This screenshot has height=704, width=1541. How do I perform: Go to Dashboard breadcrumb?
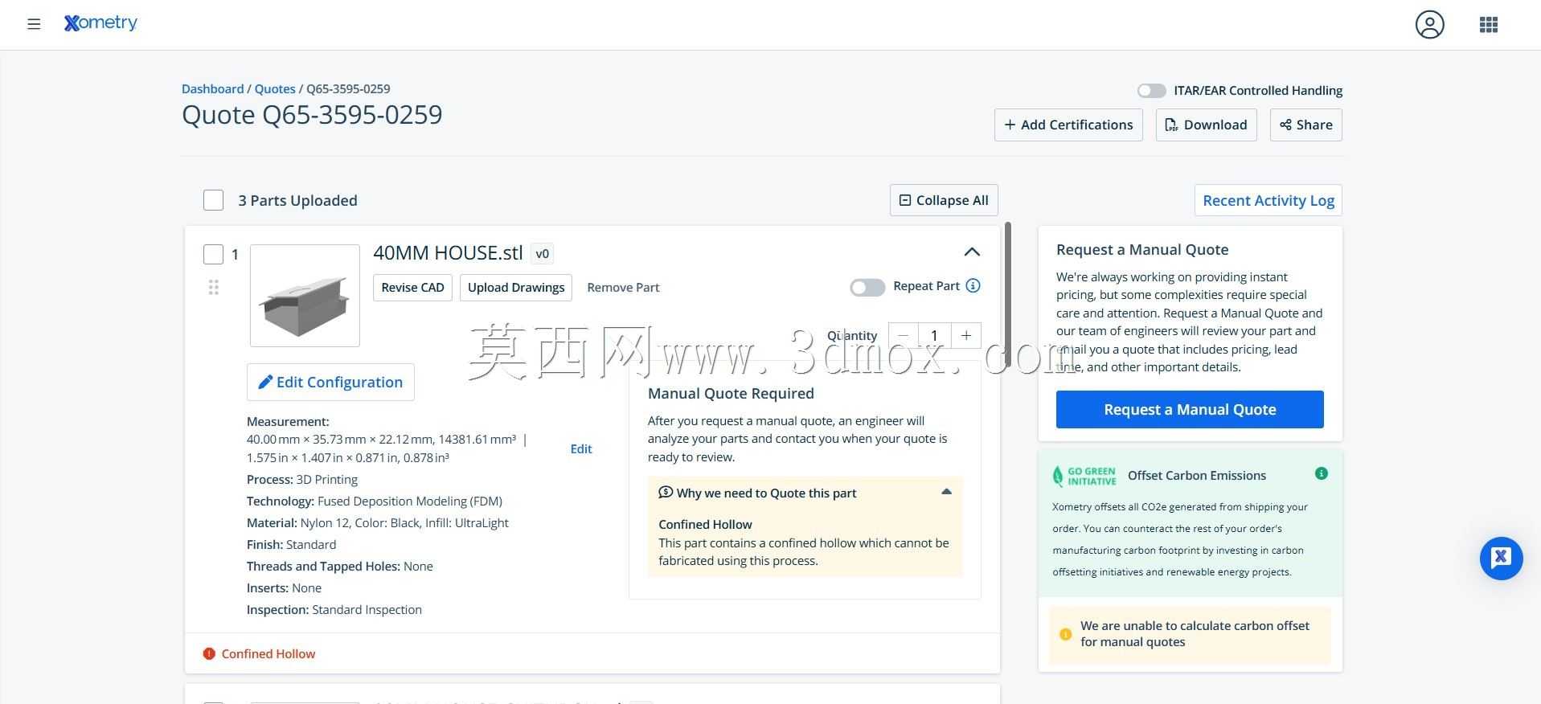click(x=212, y=88)
